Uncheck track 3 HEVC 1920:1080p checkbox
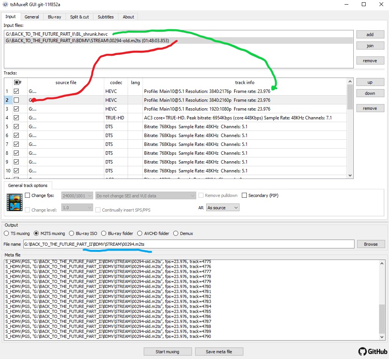389x359 pixels. tap(16, 109)
